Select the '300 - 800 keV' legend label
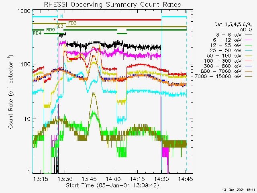The width and height of the screenshot is (257, 193). pos(223,66)
